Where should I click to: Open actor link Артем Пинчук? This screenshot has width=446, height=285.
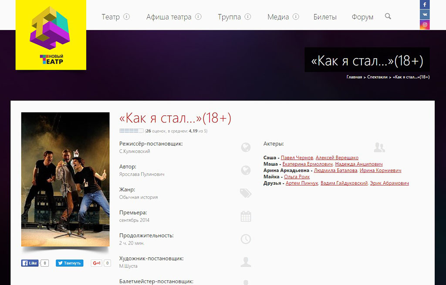(x=302, y=183)
